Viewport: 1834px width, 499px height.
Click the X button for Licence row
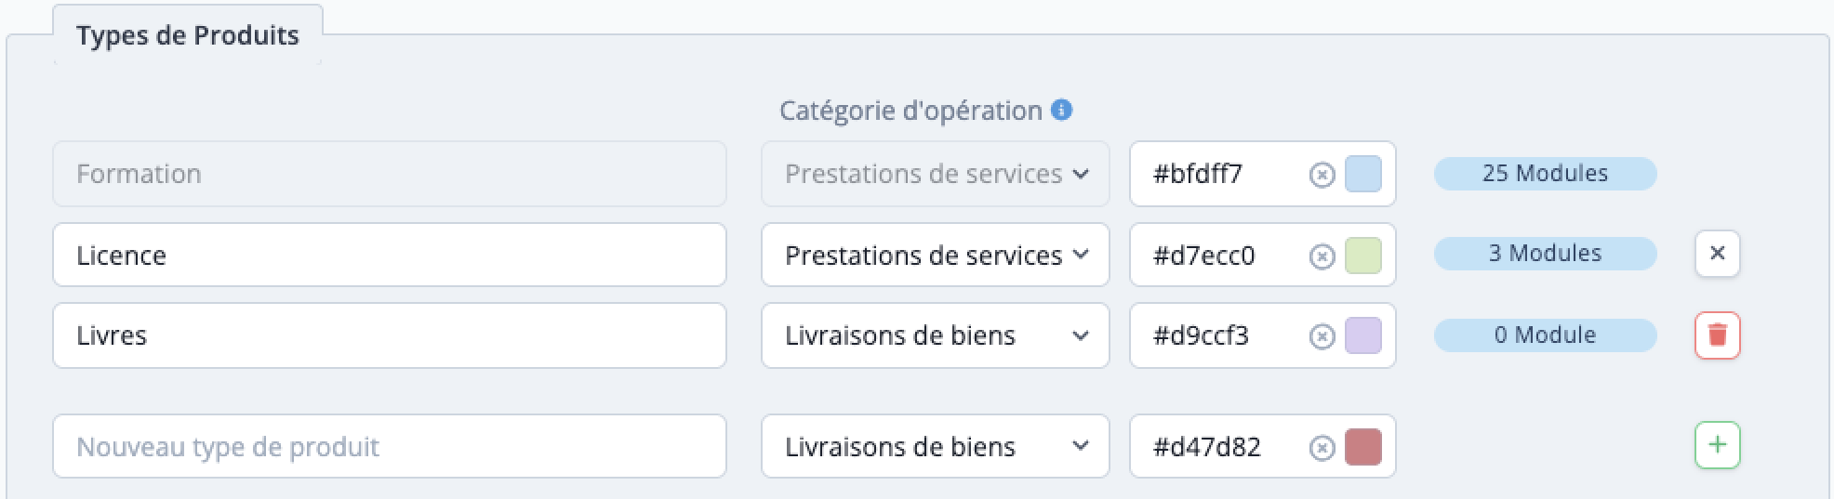(x=1717, y=254)
